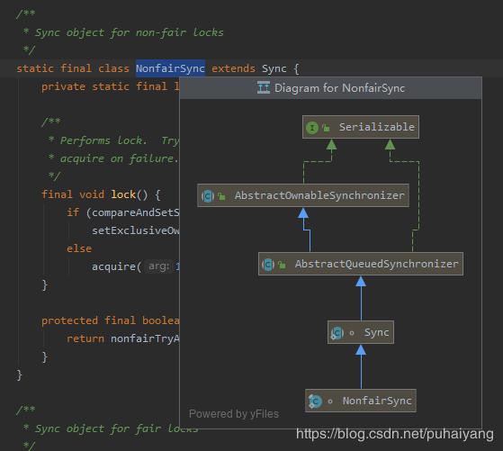This screenshot has height=451, width=503.
Task: Click the diagram icon in popup title
Action: click(x=264, y=87)
